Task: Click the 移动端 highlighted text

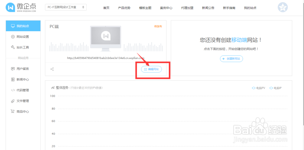Action: (239, 40)
